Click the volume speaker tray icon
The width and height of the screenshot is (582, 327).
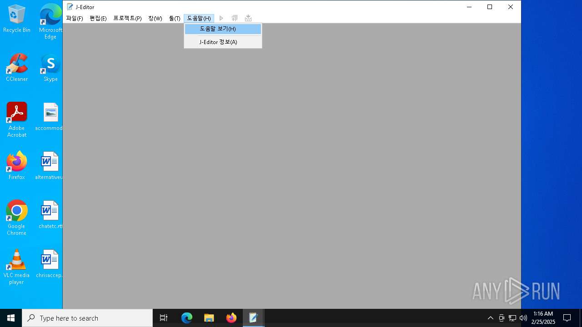tap(523, 318)
